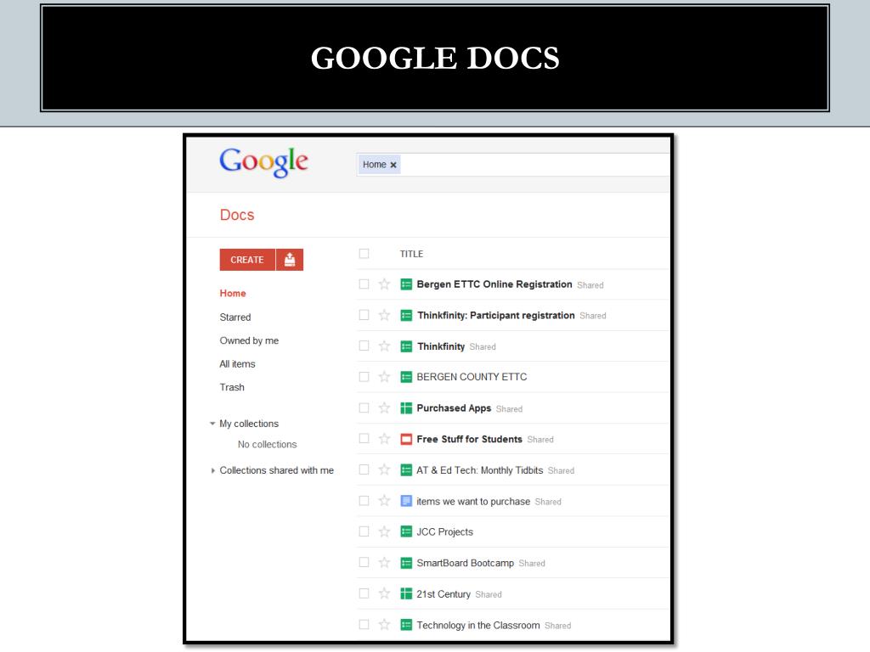Collapse the My collections tree
This screenshot has width=870, height=652.
pyautogui.click(x=212, y=424)
